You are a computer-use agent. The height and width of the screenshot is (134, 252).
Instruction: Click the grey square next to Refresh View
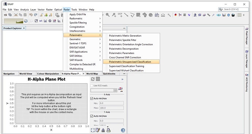[x=98, y=79]
